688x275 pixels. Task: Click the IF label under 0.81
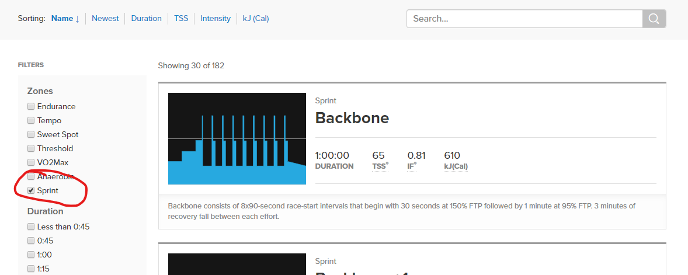[412, 166]
